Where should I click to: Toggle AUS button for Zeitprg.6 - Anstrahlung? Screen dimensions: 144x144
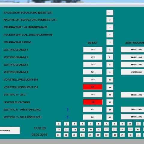(x=93, y=109)
